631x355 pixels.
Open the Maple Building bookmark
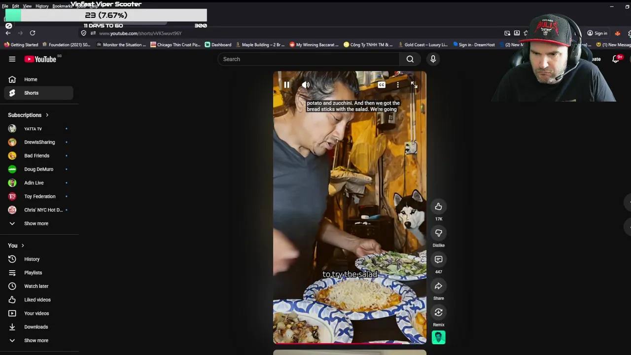tap(260, 45)
